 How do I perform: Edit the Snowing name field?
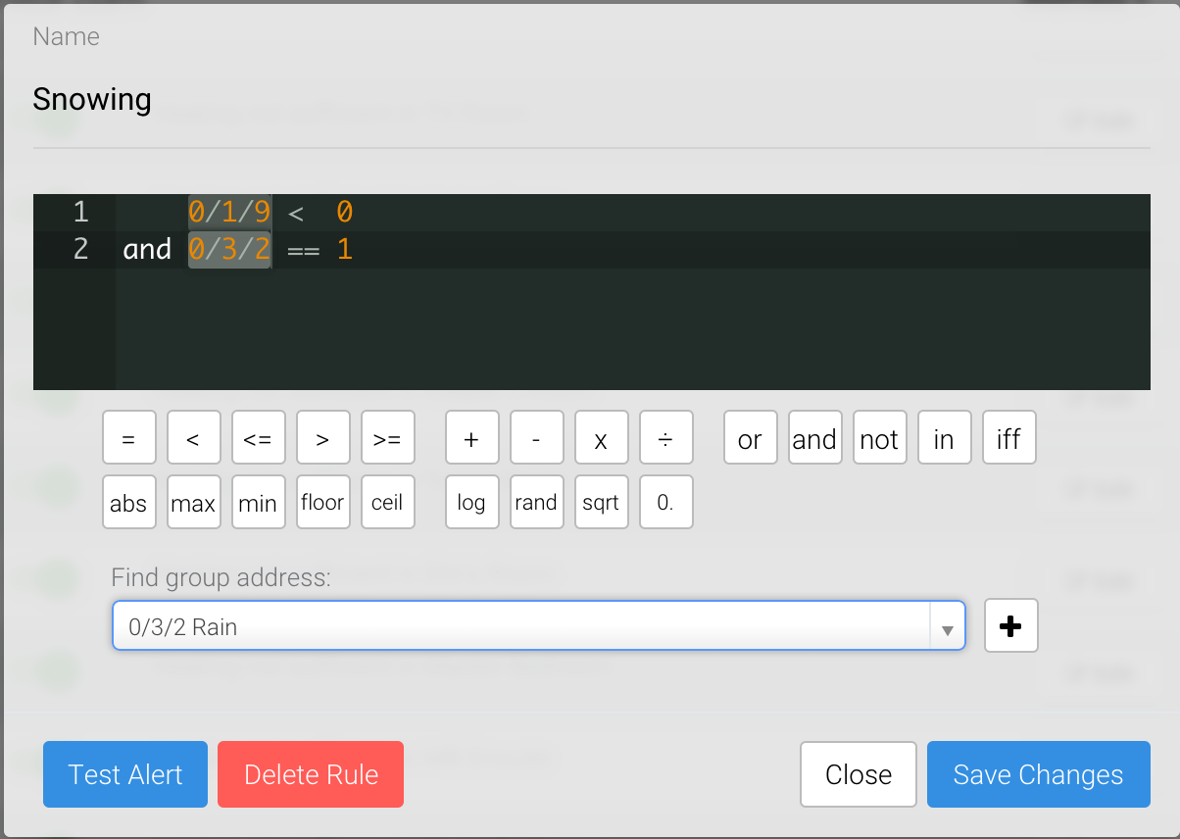(588, 100)
